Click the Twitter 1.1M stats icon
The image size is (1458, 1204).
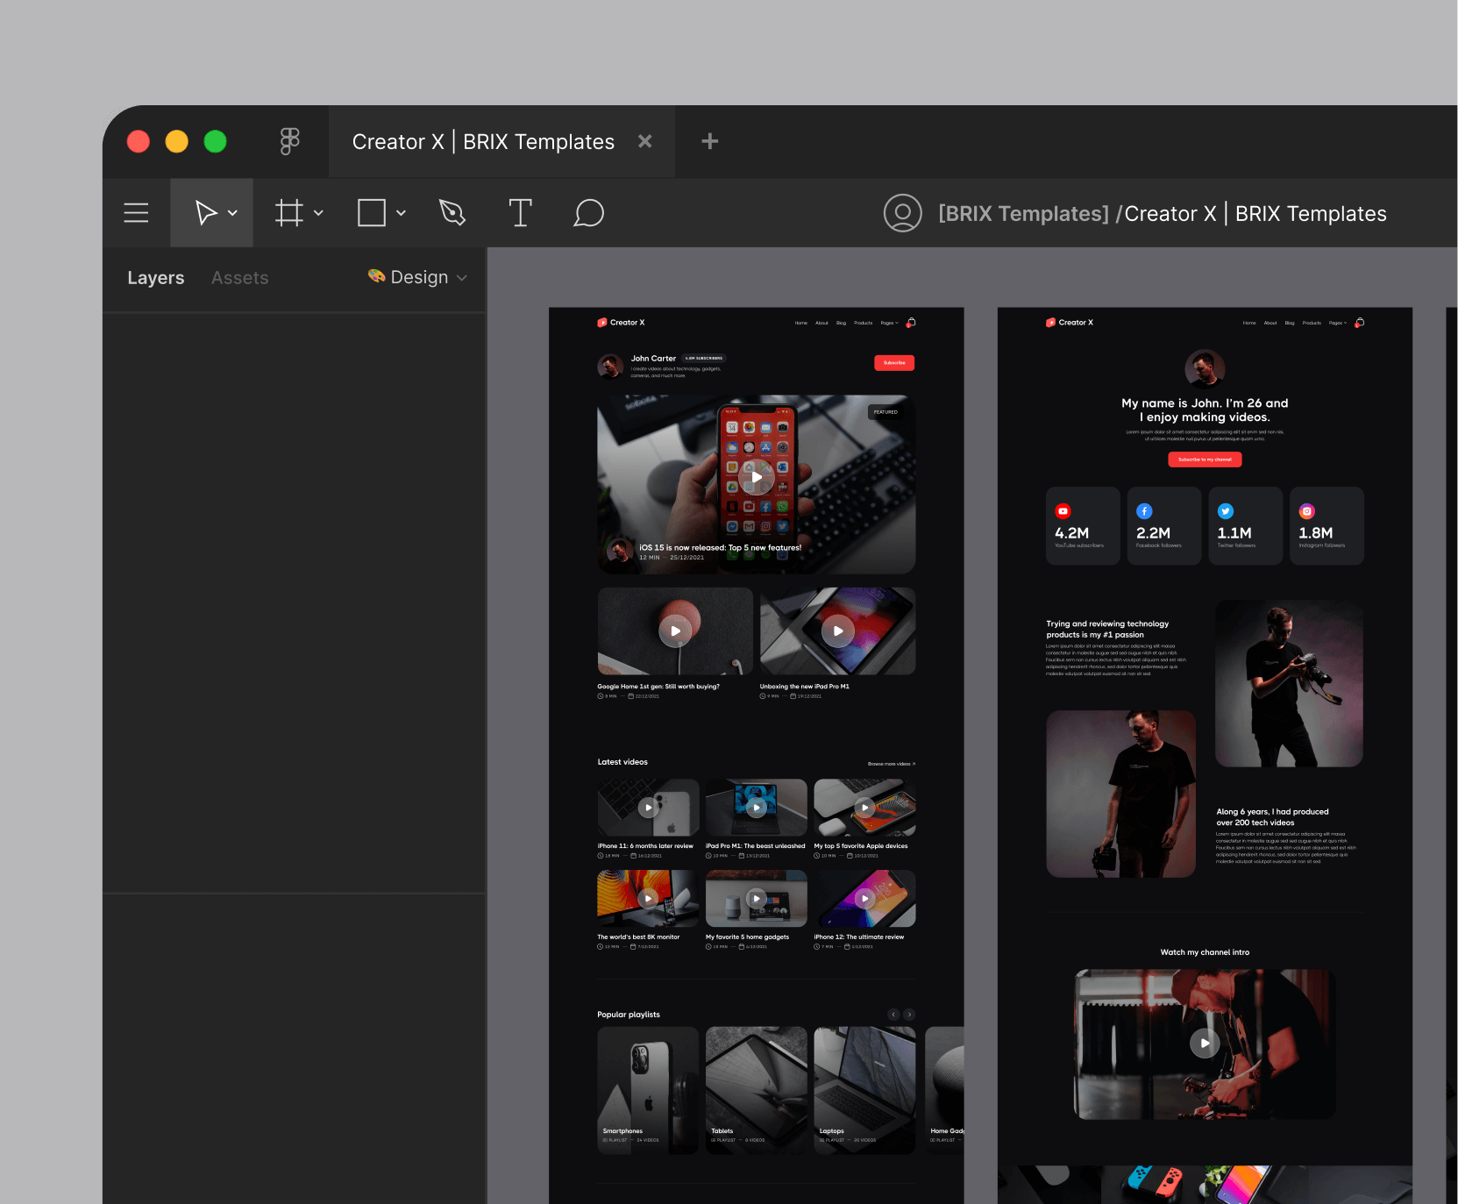click(1226, 511)
